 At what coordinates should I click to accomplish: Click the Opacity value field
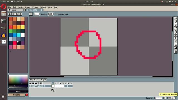pos(51,14)
